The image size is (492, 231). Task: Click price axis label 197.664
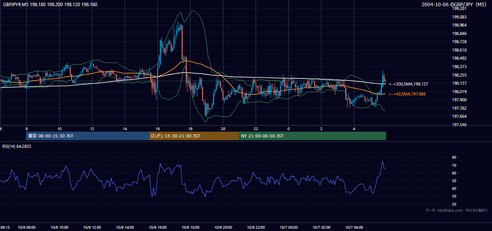(459, 117)
